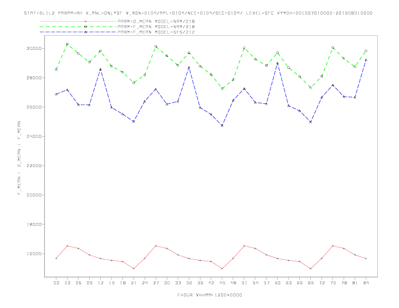Image resolution: width=399 pixels, height=308 pixels.
Task: Click red O_MEAN plus marker at hour 75
Action: point(333,246)
